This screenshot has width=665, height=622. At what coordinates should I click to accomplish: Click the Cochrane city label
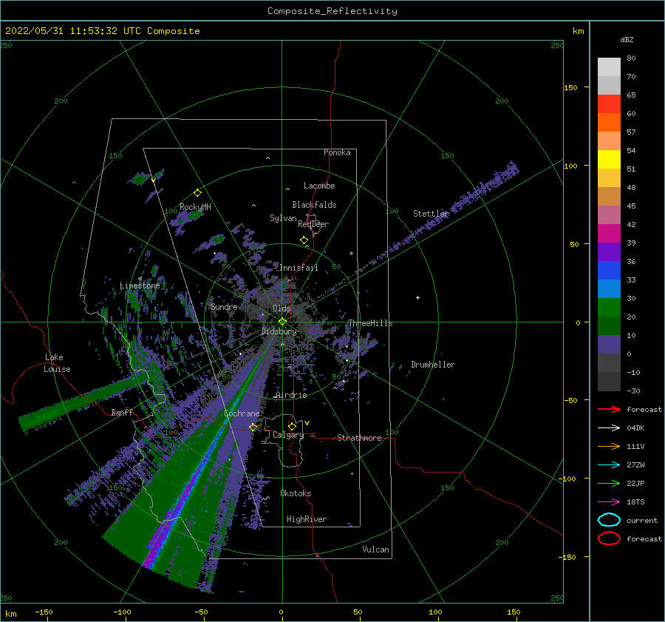click(x=242, y=413)
